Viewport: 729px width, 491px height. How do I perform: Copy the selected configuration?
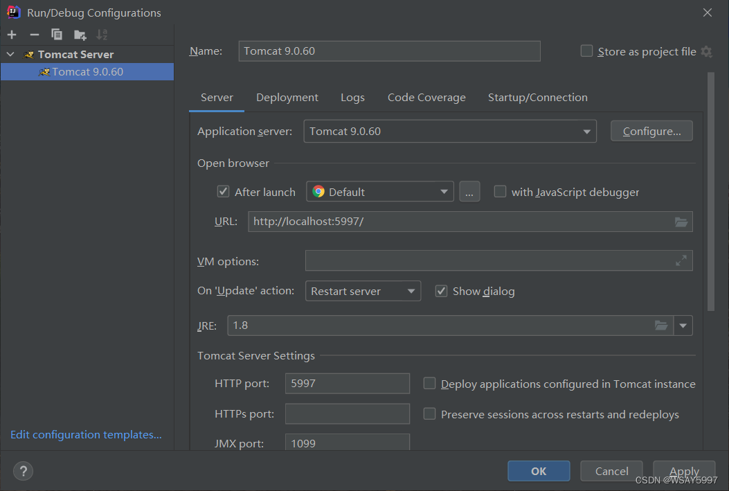57,35
